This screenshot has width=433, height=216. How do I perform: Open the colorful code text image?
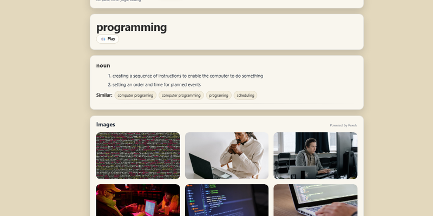click(x=138, y=156)
